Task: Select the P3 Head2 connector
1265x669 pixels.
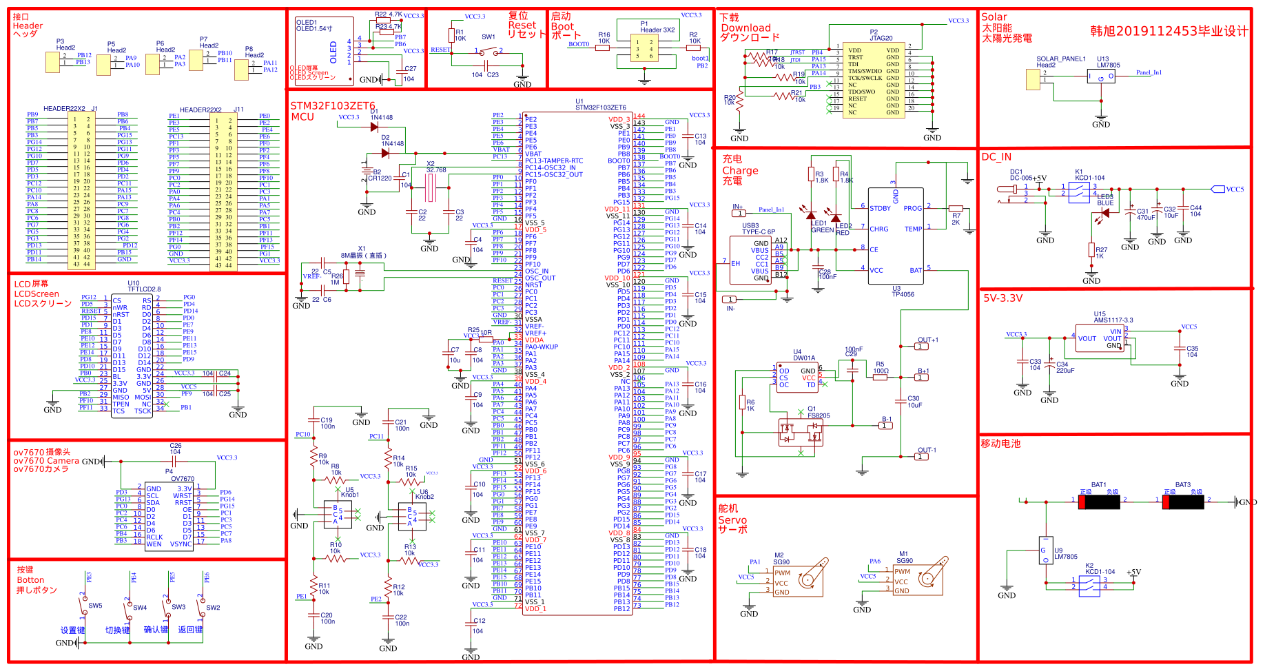Action: point(53,62)
